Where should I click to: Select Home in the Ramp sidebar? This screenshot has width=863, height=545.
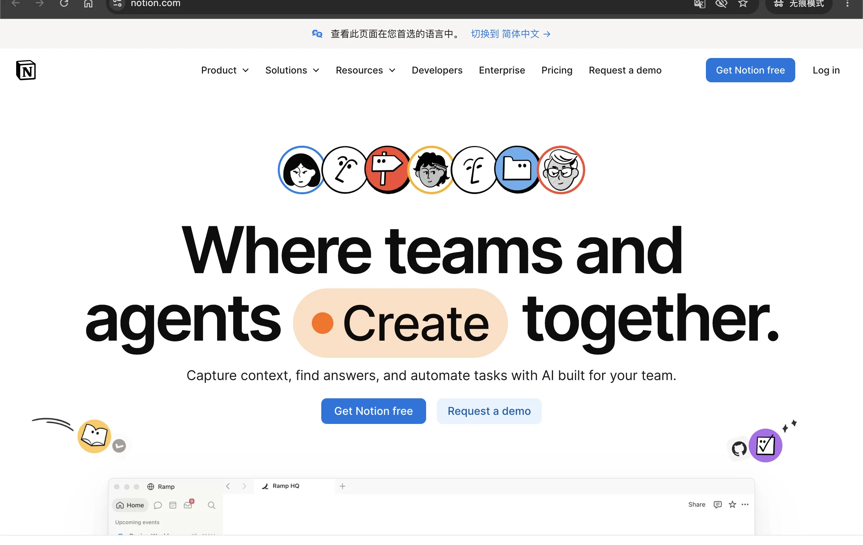pos(130,505)
